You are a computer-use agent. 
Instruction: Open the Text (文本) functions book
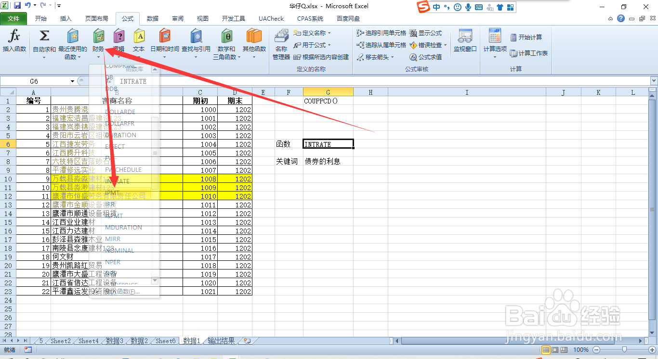coord(139,43)
